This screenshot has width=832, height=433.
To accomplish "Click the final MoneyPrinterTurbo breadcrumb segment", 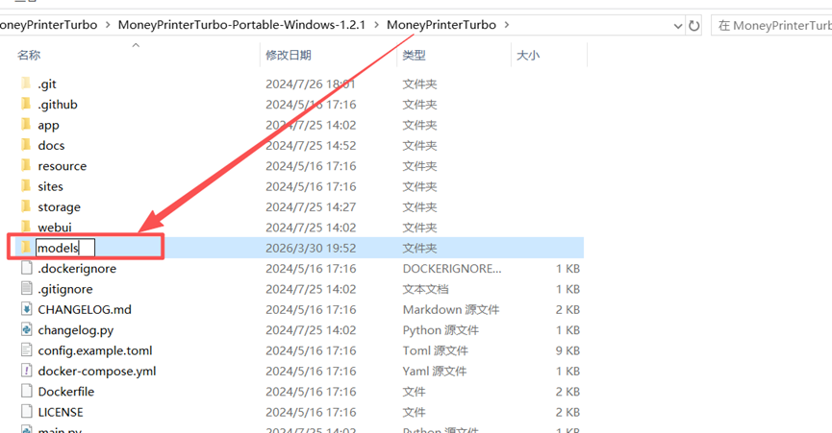I will 441,25.
